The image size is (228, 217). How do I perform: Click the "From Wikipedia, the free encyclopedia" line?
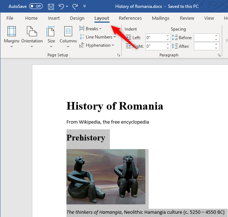108,122
